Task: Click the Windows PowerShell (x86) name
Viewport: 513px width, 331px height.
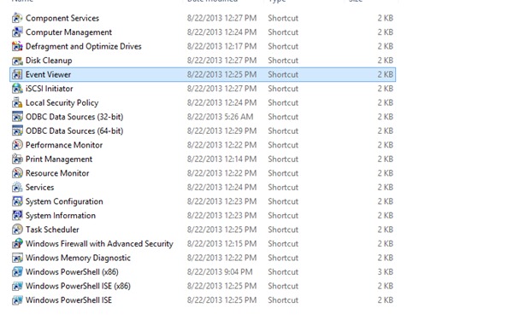Action: pos(72,272)
